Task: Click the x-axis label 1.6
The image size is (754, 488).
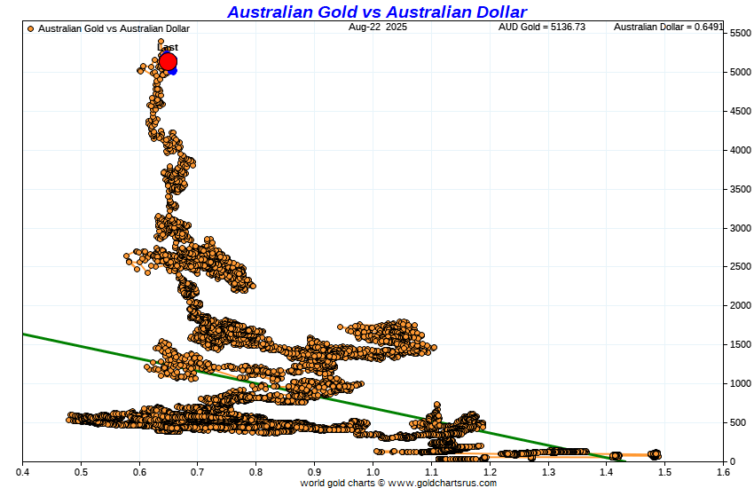Action: point(723,472)
